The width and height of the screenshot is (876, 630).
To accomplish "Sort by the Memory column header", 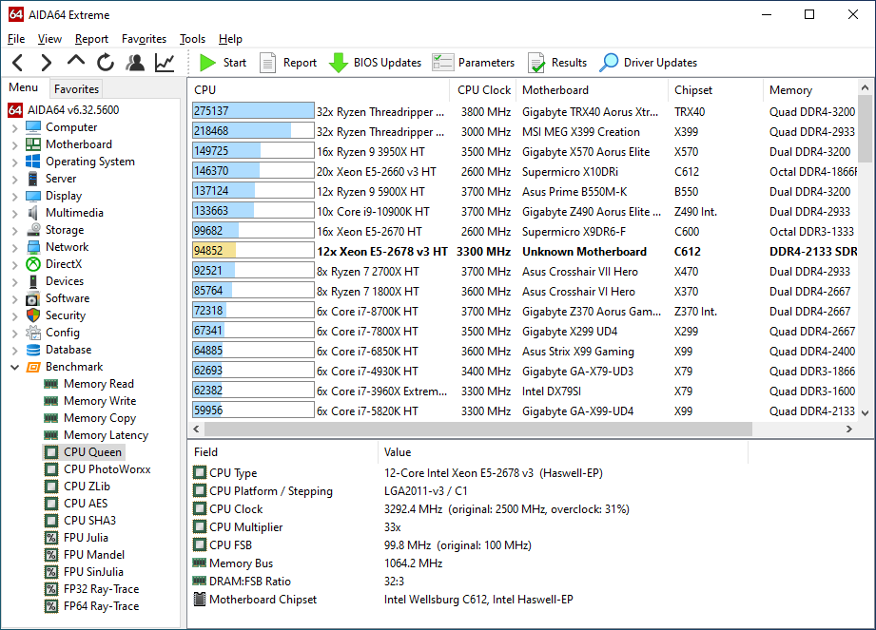I will coord(810,90).
